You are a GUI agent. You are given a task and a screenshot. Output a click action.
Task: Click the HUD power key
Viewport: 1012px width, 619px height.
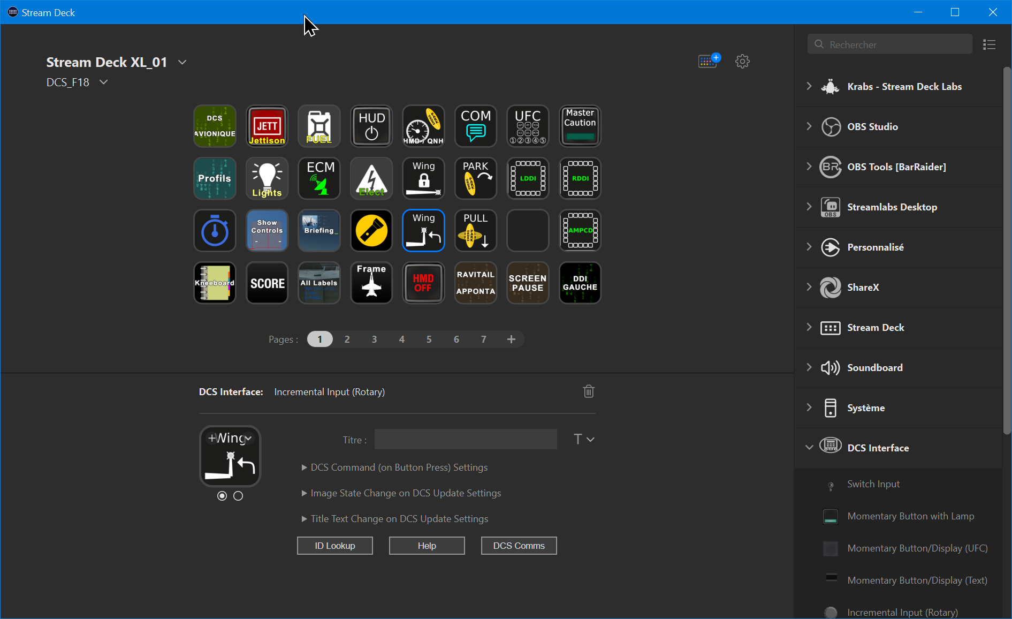(x=371, y=126)
